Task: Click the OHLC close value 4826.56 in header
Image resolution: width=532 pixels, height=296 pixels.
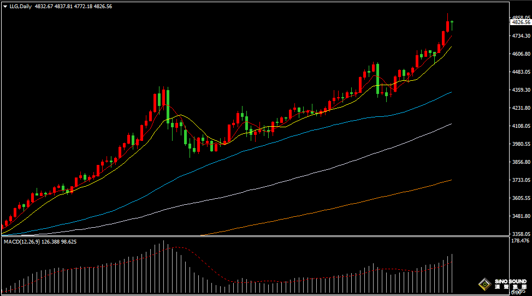Action: (103, 7)
